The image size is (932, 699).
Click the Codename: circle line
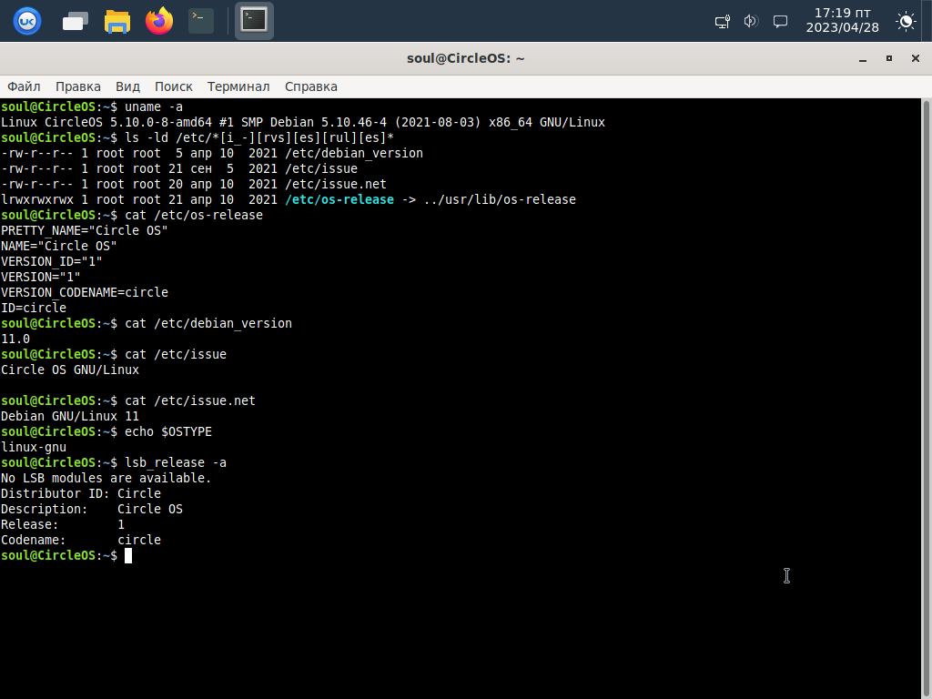[81, 540]
